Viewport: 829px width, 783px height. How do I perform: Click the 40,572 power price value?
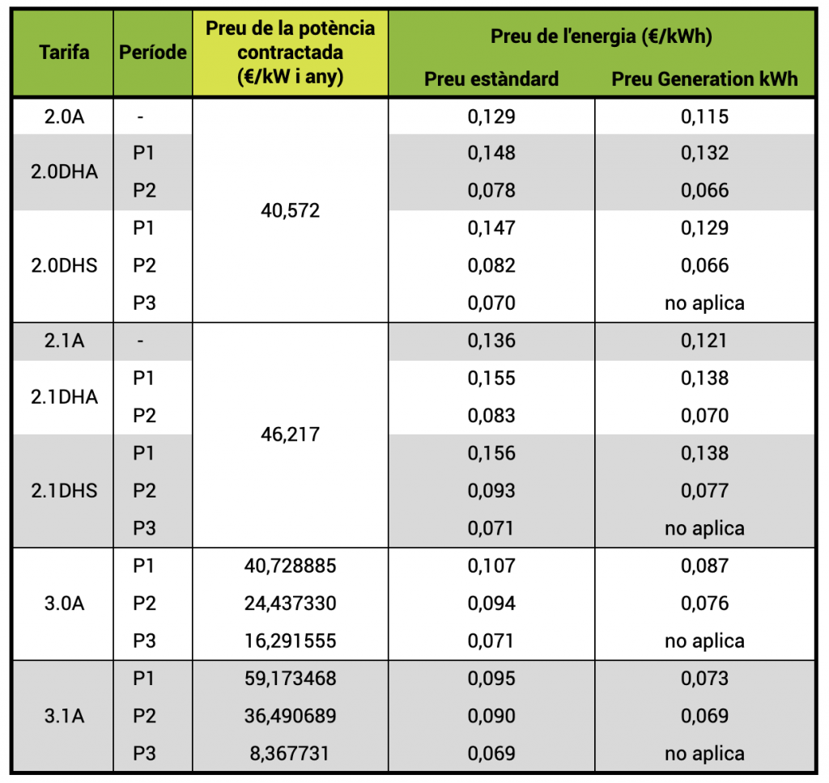[291, 211]
